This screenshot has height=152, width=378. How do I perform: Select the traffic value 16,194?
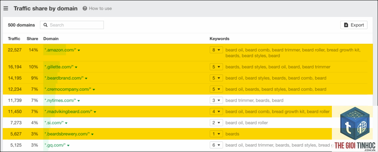click(15, 67)
